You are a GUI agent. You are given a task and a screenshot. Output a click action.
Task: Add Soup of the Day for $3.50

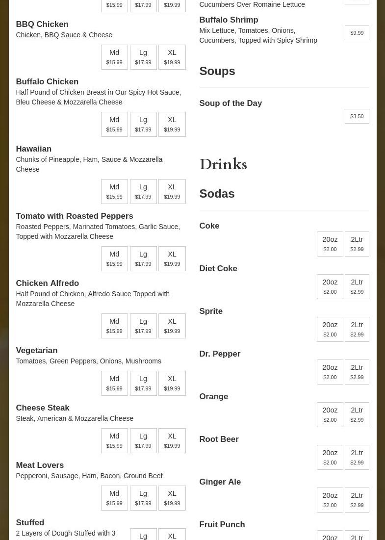pos(357,116)
